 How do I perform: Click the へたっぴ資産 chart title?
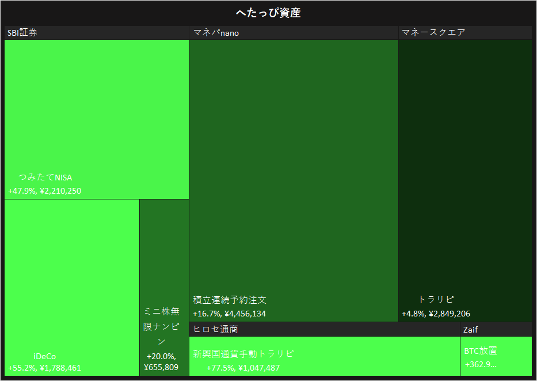click(268, 13)
